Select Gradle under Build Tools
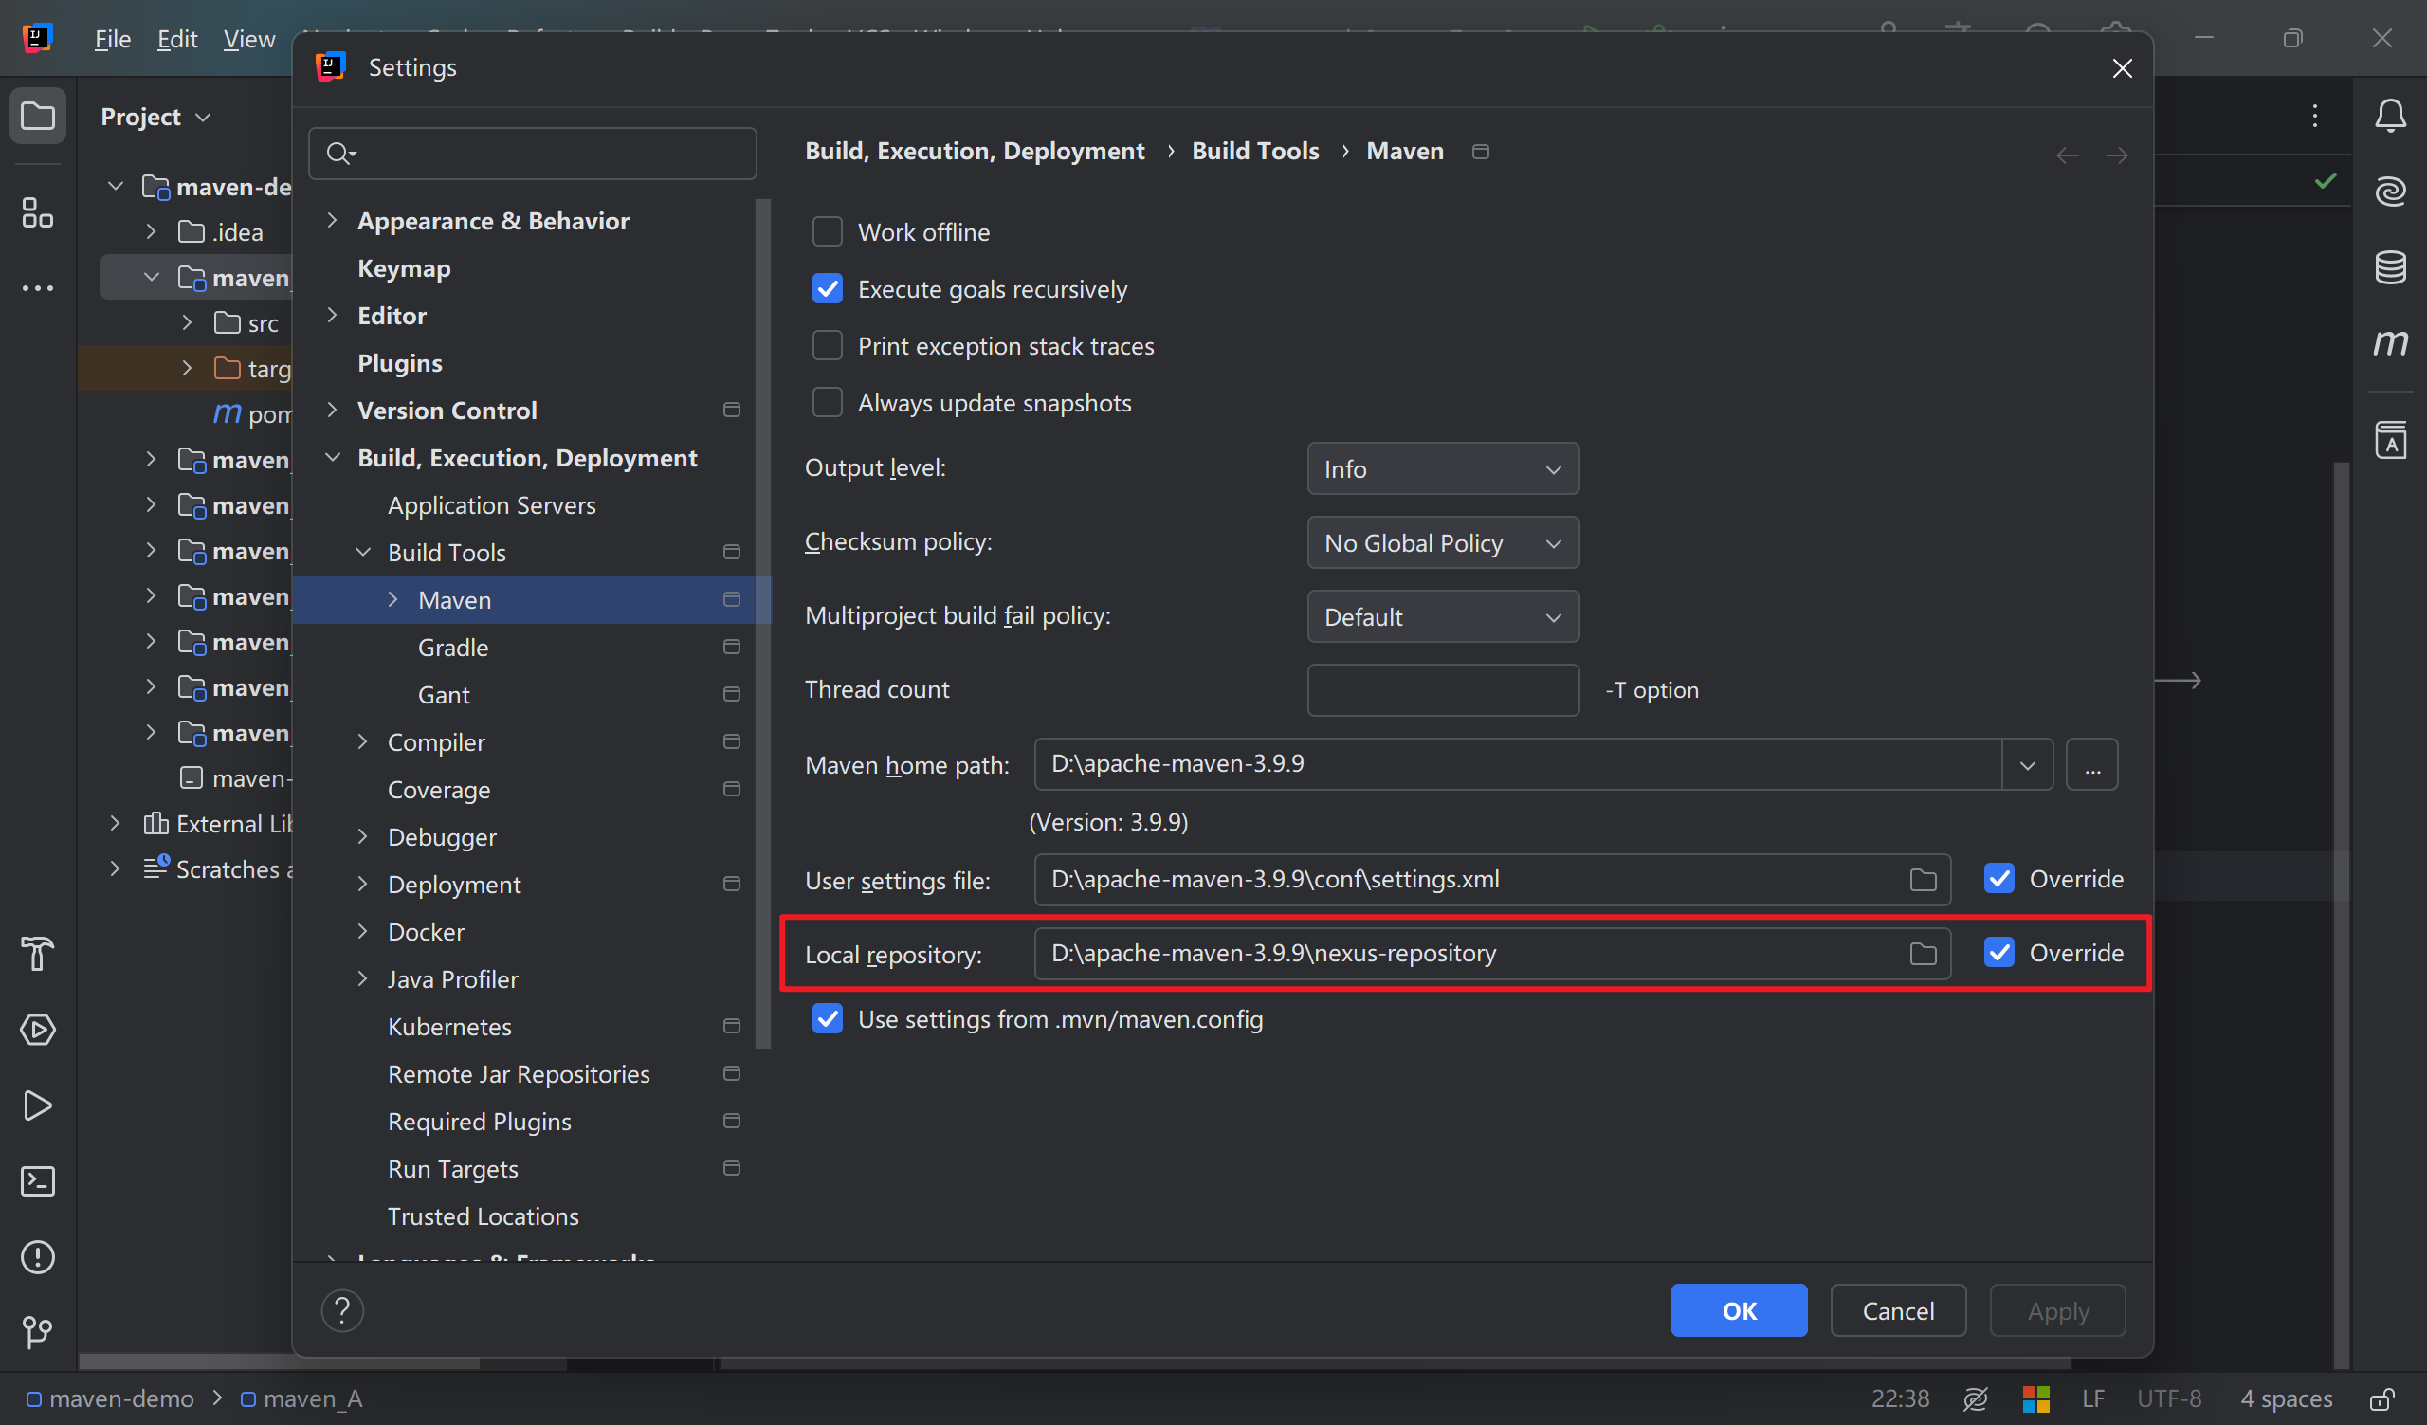The image size is (2427, 1425). 452,647
